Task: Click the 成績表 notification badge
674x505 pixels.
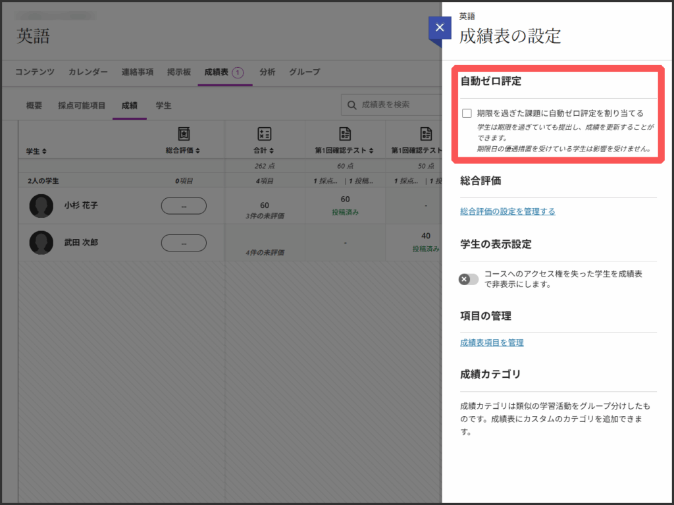Action: click(x=238, y=72)
